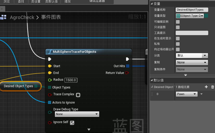Click the 播放 toolbar button
Viewport: 215px width, 133px height.
point(68,2)
